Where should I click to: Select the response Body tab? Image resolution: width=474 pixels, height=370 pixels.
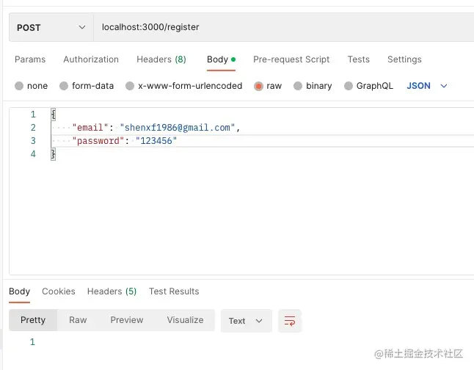[19, 291]
